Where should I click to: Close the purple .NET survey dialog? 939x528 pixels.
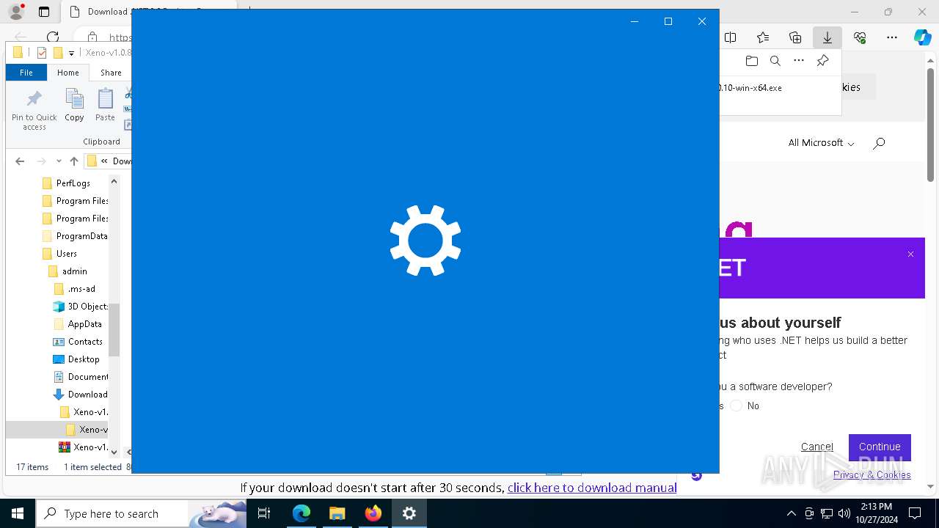coord(910,254)
